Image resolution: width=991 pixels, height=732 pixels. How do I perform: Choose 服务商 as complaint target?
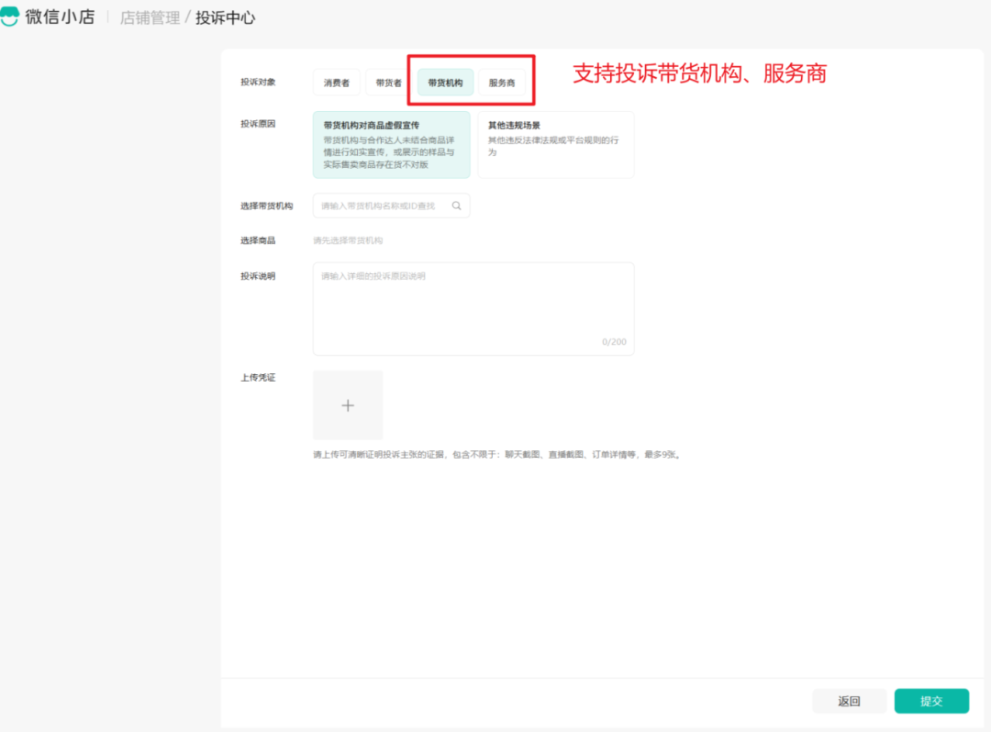click(502, 83)
